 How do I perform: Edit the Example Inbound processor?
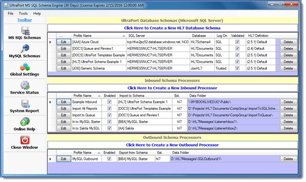pos(64,102)
